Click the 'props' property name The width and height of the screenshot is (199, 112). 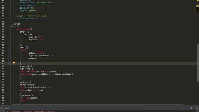click(x=23, y=32)
